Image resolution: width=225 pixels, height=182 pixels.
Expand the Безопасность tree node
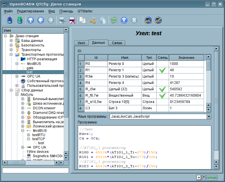click(11, 45)
